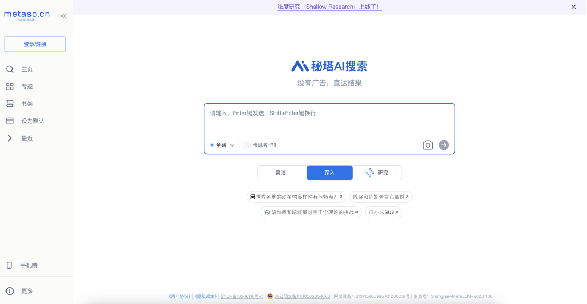Switch to 研究 mode tab

(377, 173)
